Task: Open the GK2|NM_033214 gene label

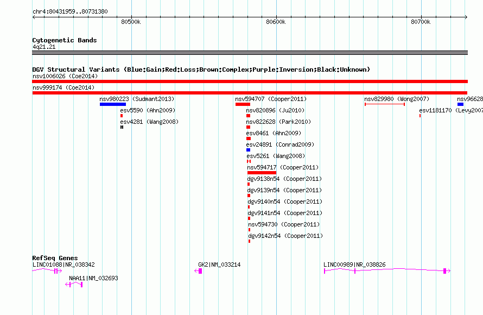Action: [219, 264]
